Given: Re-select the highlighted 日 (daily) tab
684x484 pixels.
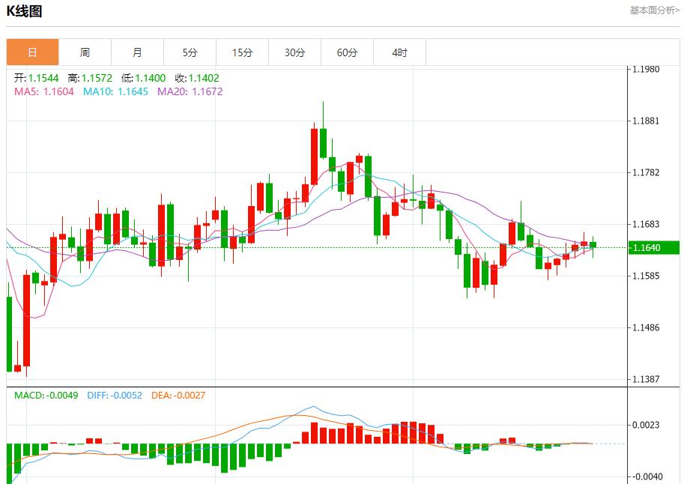Looking at the screenshot, I should click(x=31, y=52).
